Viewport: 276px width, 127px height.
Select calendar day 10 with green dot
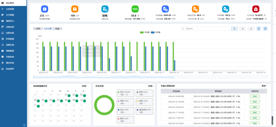(83, 101)
